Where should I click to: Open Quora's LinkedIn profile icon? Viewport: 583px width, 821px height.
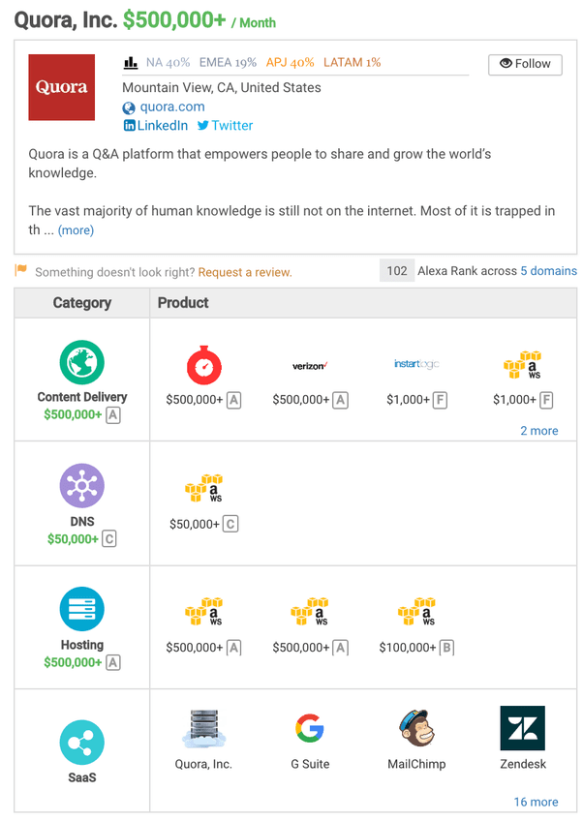129,125
